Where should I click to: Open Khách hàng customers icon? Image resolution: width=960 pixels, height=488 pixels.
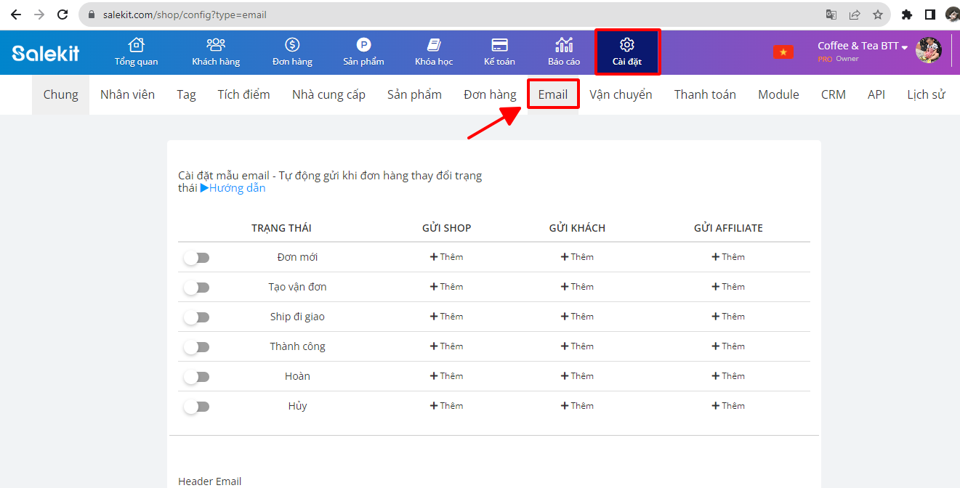216,46
